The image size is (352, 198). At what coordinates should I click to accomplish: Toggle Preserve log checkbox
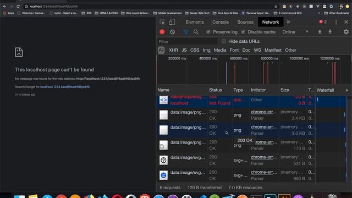208,32
